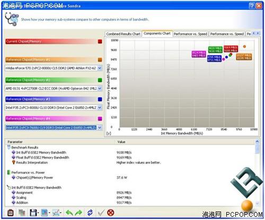This screenshot has width=265, height=220.
Task: Click the grey checkmark OK icon
Action: [101, 213]
